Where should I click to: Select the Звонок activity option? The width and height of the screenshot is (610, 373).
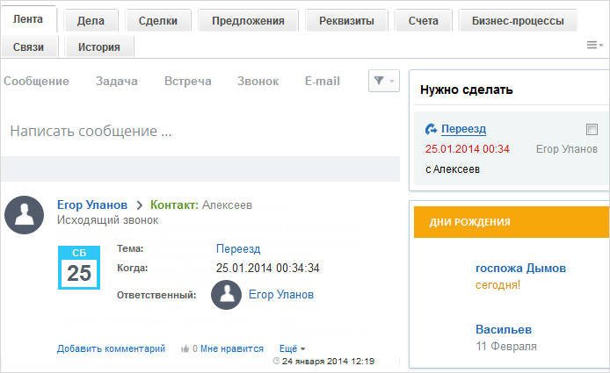tap(258, 82)
